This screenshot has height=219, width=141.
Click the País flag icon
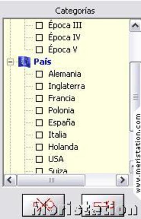24,62
